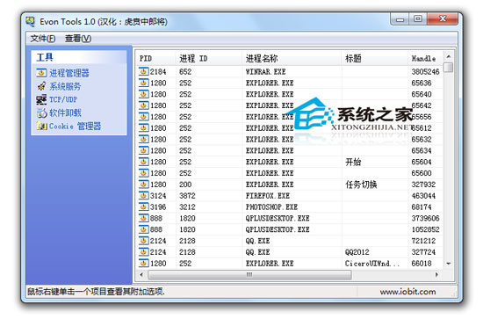Click icon of QQ.EXE row handle 721212
483x319 pixels.
pos(143,241)
